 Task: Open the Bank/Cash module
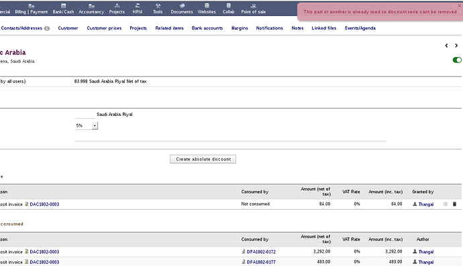[63, 9]
